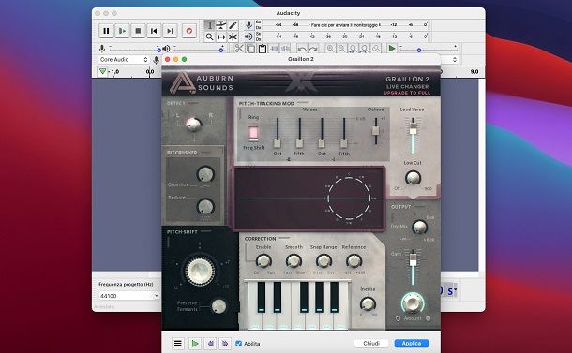Viewport: 572px width, 353px height.
Task: Click the Zoom In icon
Action: pyautogui.click(x=330, y=49)
